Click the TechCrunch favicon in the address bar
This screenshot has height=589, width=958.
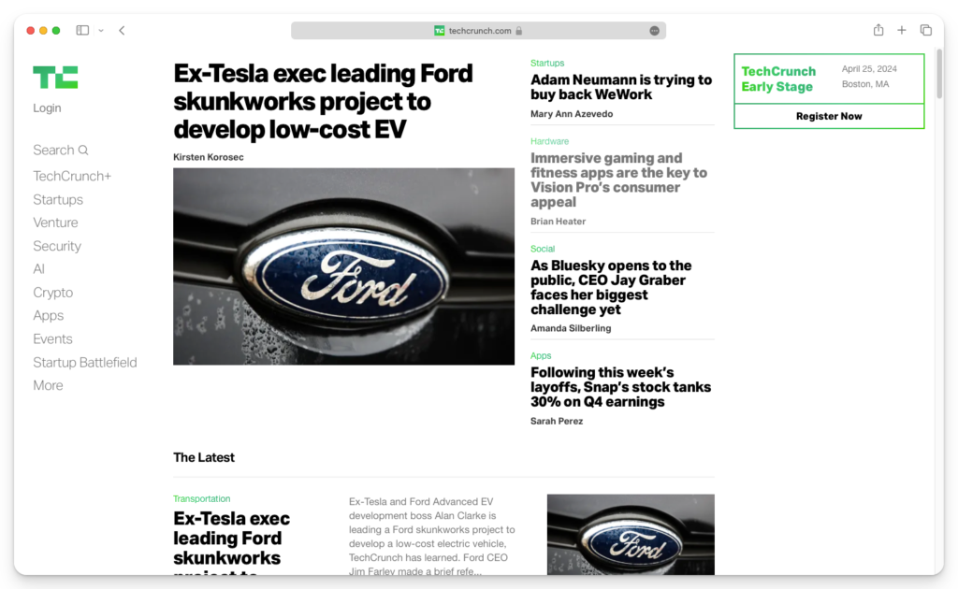439,31
